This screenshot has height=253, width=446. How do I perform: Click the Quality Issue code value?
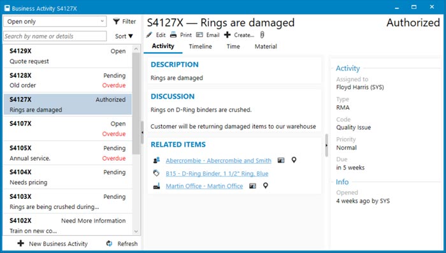coord(353,127)
